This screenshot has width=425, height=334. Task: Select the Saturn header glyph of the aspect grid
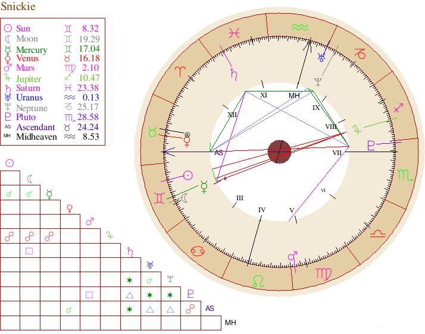(x=130, y=252)
